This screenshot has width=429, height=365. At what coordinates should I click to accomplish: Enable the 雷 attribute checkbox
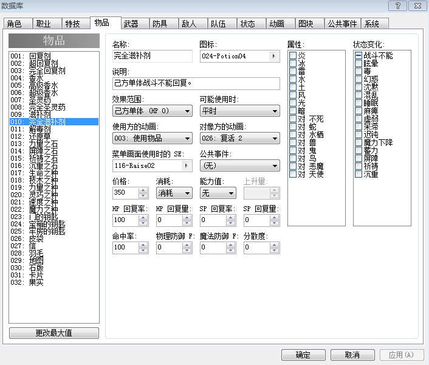[293, 71]
